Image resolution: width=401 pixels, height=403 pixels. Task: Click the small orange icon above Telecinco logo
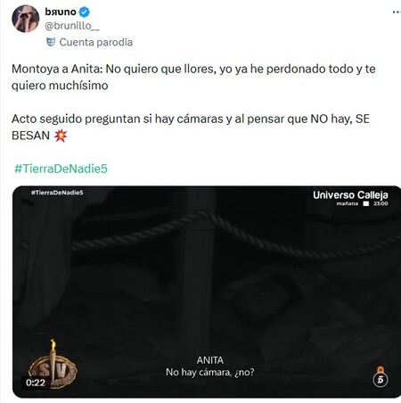381,370
